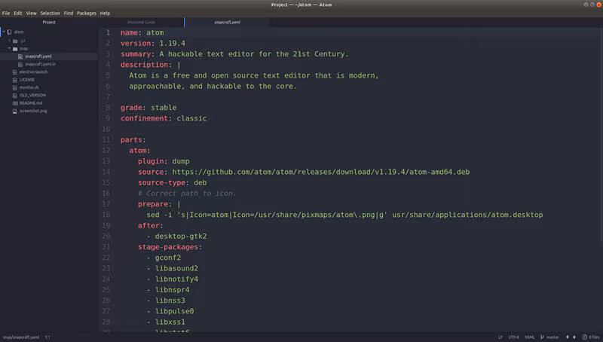Change the UTF-8 encoding selector
The image size is (603, 342).
[x=513, y=337]
